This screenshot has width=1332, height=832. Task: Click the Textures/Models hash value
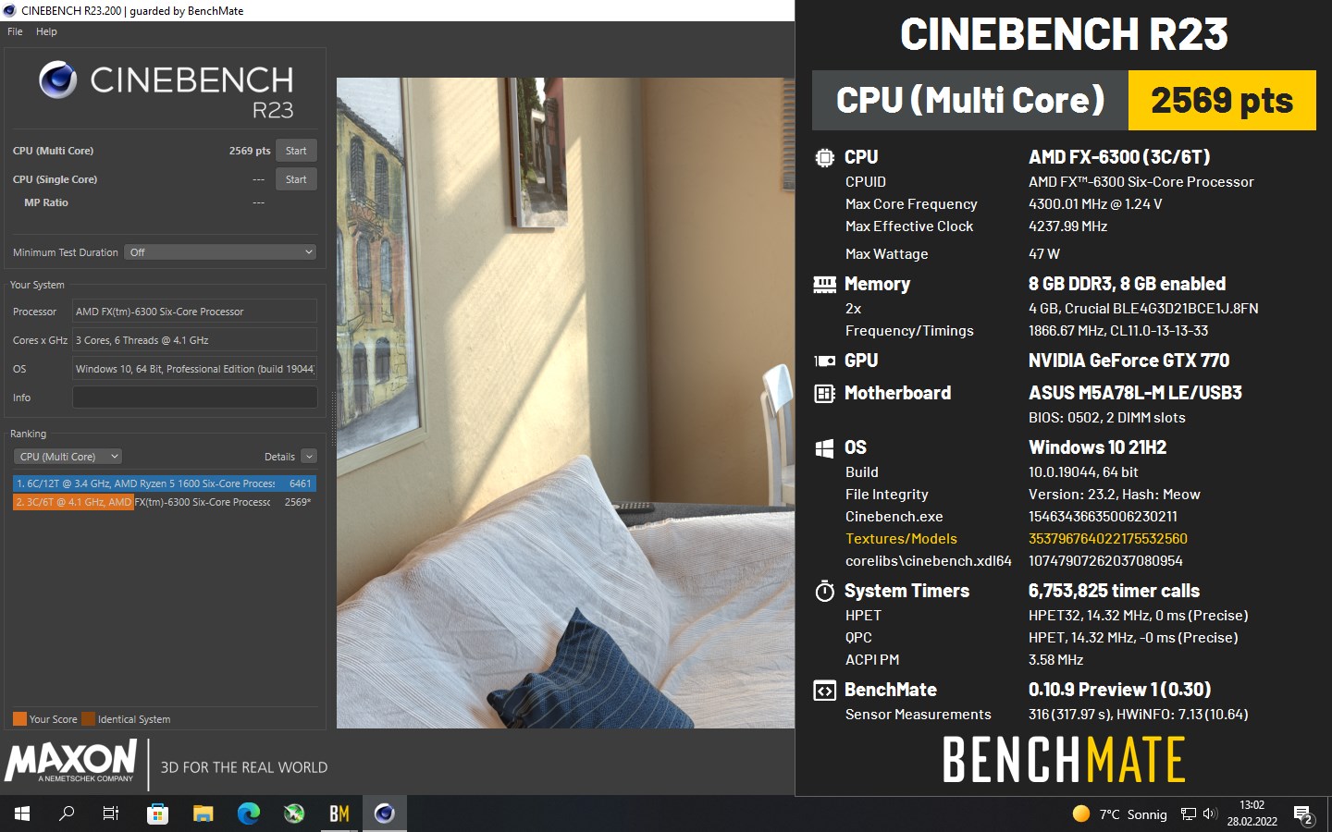pos(1108,539)
